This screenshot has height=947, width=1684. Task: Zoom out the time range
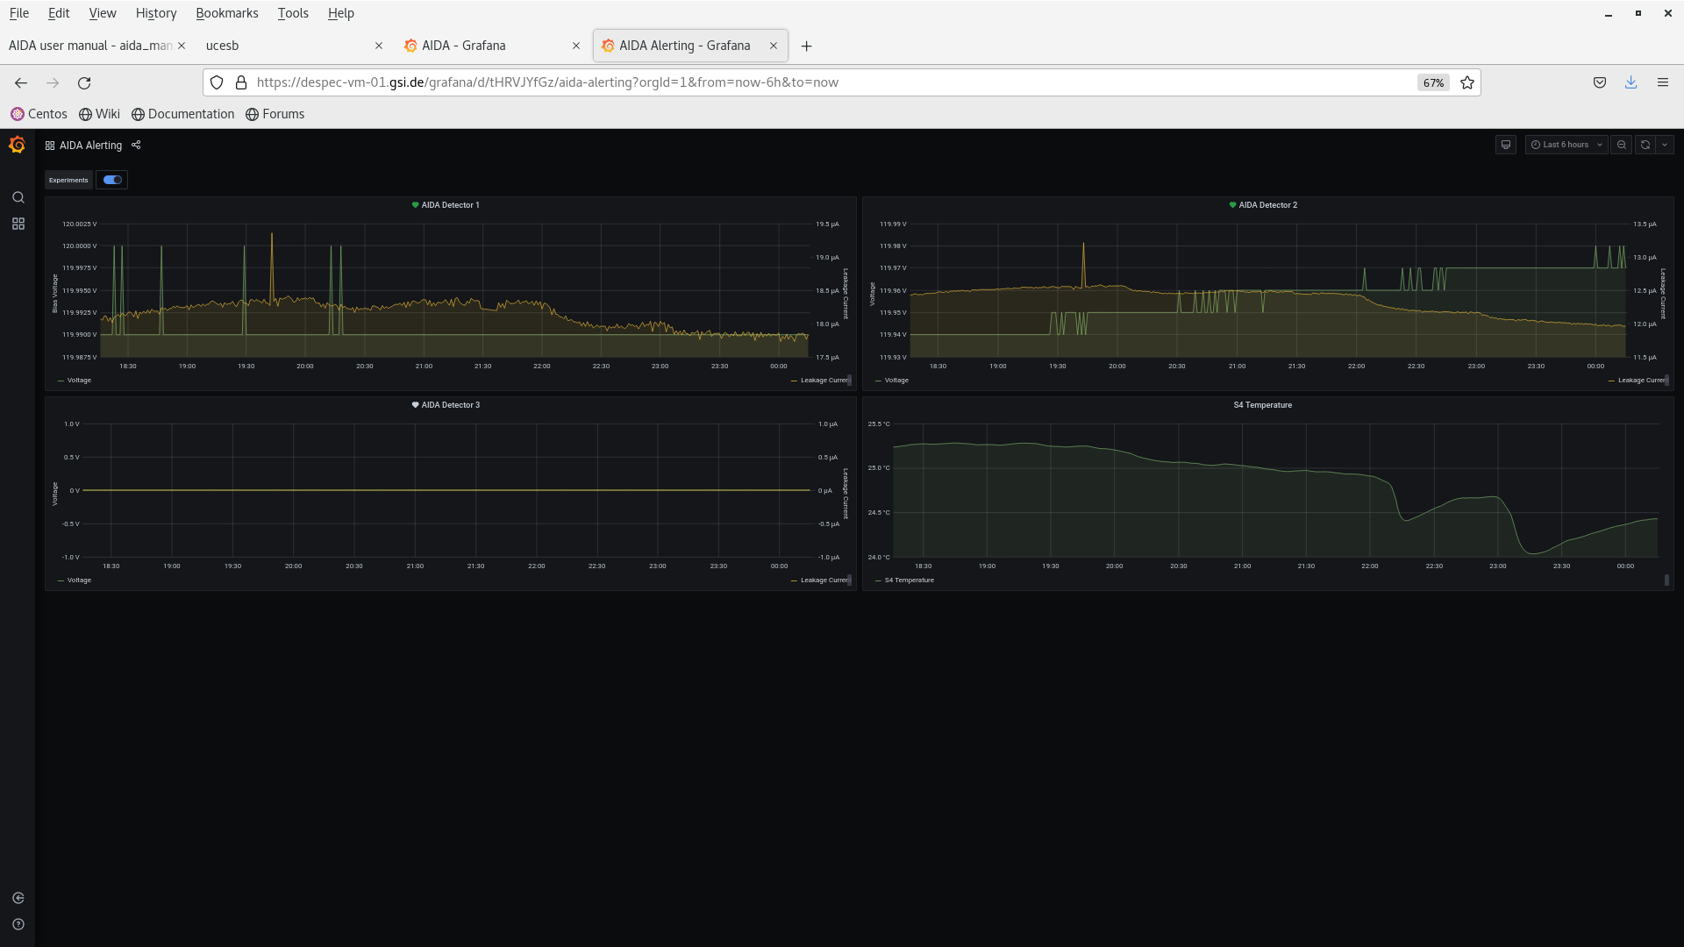(x=1622, y=145)
